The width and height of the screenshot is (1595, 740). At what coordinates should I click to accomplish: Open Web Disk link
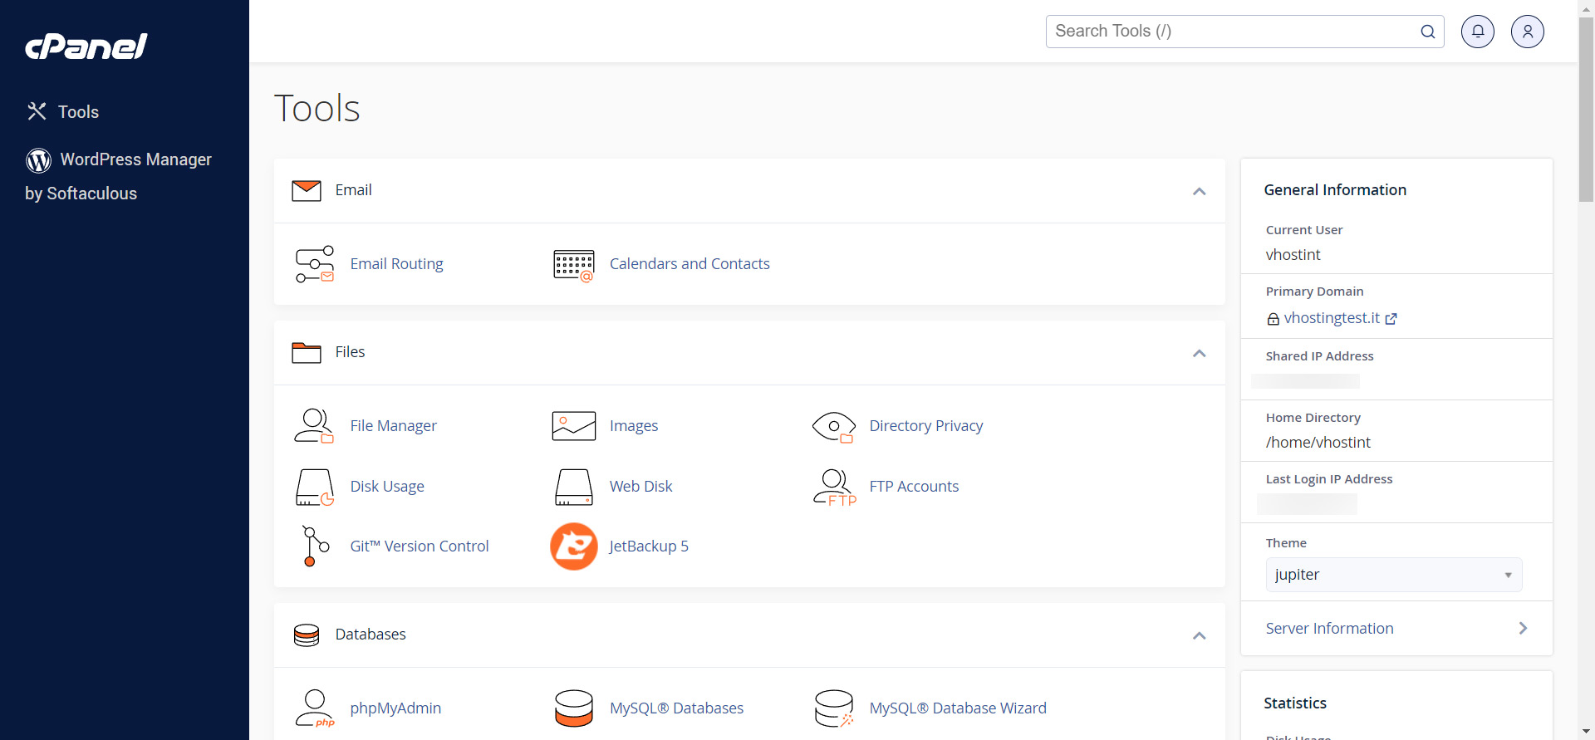[x=640, y=487]
